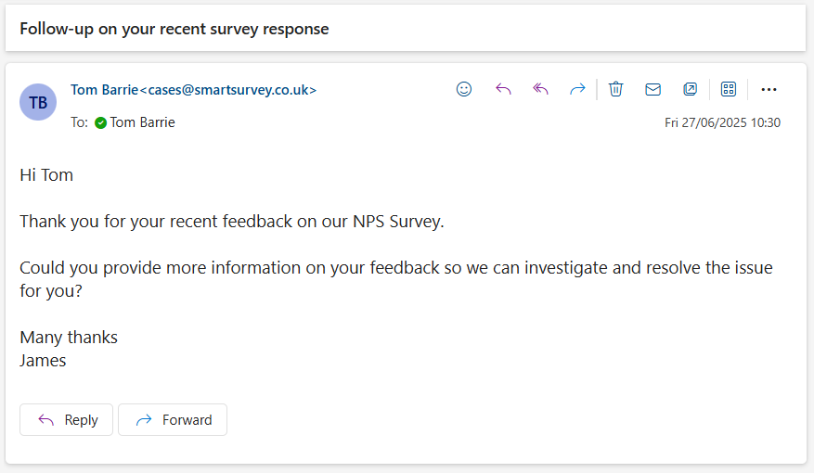Open the apps grid icon
Image resolution: width=814 pixels, height=473 pixels.
click(729, 89)
